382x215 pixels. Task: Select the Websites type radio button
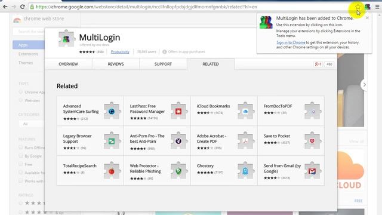[x=21, y=100]
